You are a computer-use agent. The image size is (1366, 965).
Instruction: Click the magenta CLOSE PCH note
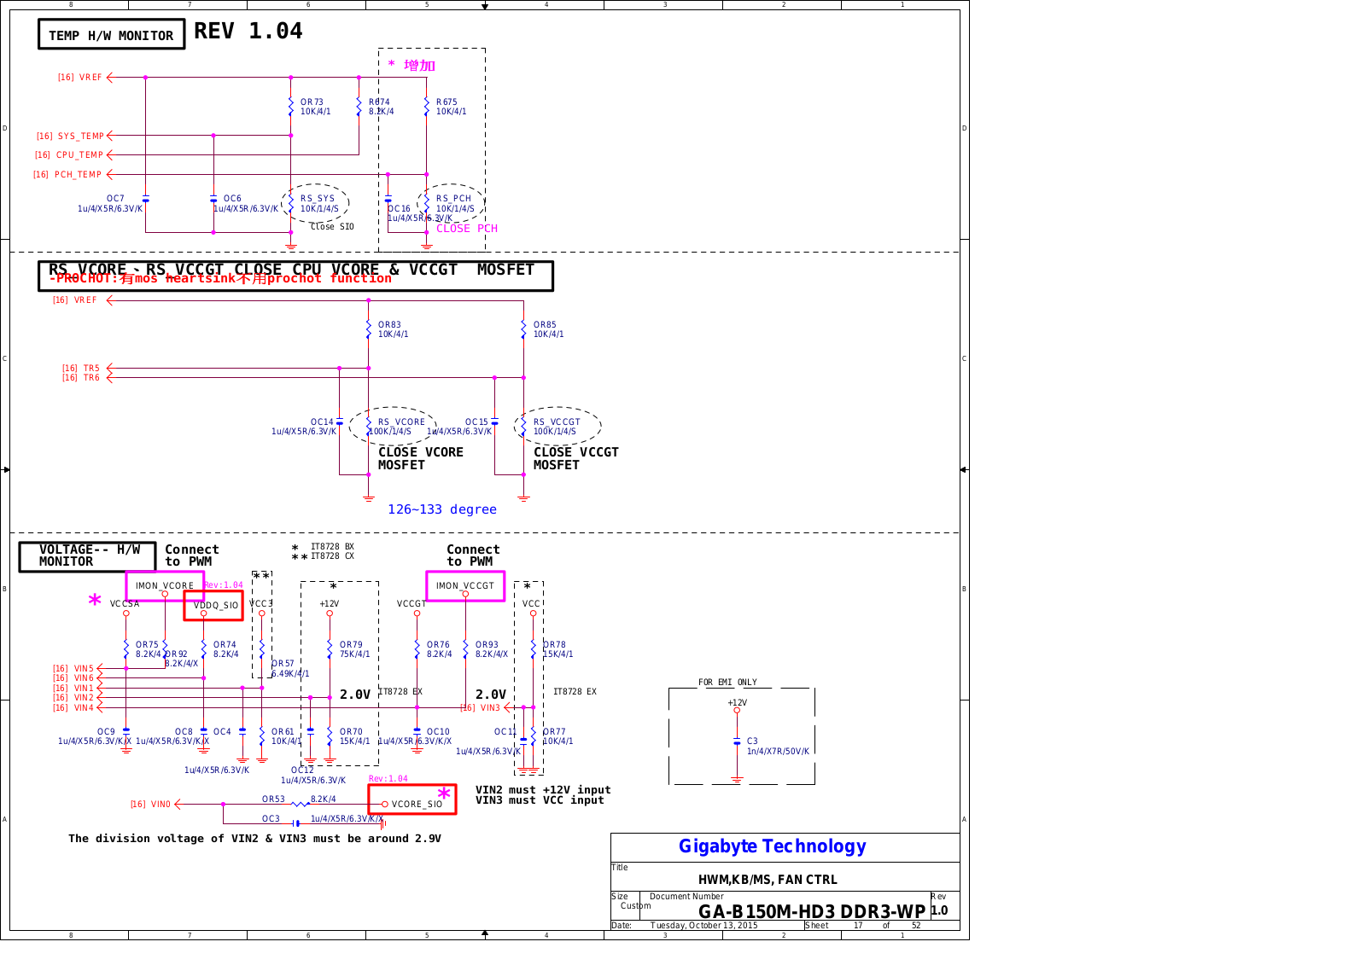click(x=467, y=229)
